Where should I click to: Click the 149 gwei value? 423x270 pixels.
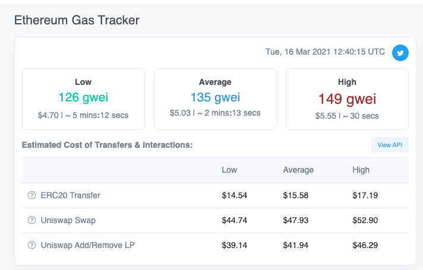pos(347,99)
